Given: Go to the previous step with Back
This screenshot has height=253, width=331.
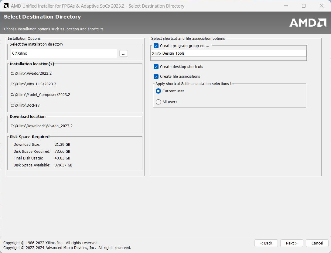Looking at the screenshot, I should (266, 243).
